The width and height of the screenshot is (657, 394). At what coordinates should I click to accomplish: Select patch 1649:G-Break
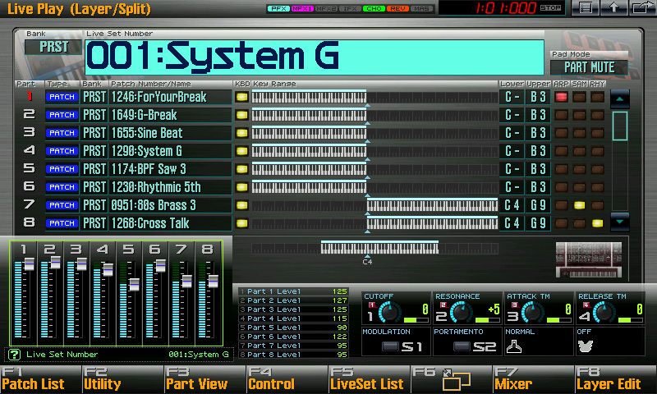[x=171, y=115]
